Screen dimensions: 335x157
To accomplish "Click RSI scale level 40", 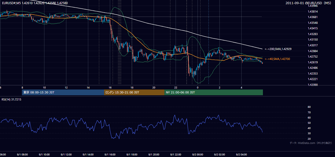I will tap(309, 128).
